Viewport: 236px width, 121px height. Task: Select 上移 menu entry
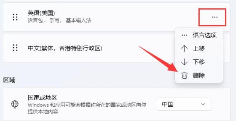(x=199, y=49)
